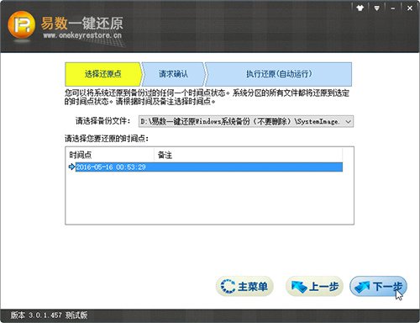
Task: Return to 主菜单 main menu
Action: pyautogui.click(x=244, y=286)
